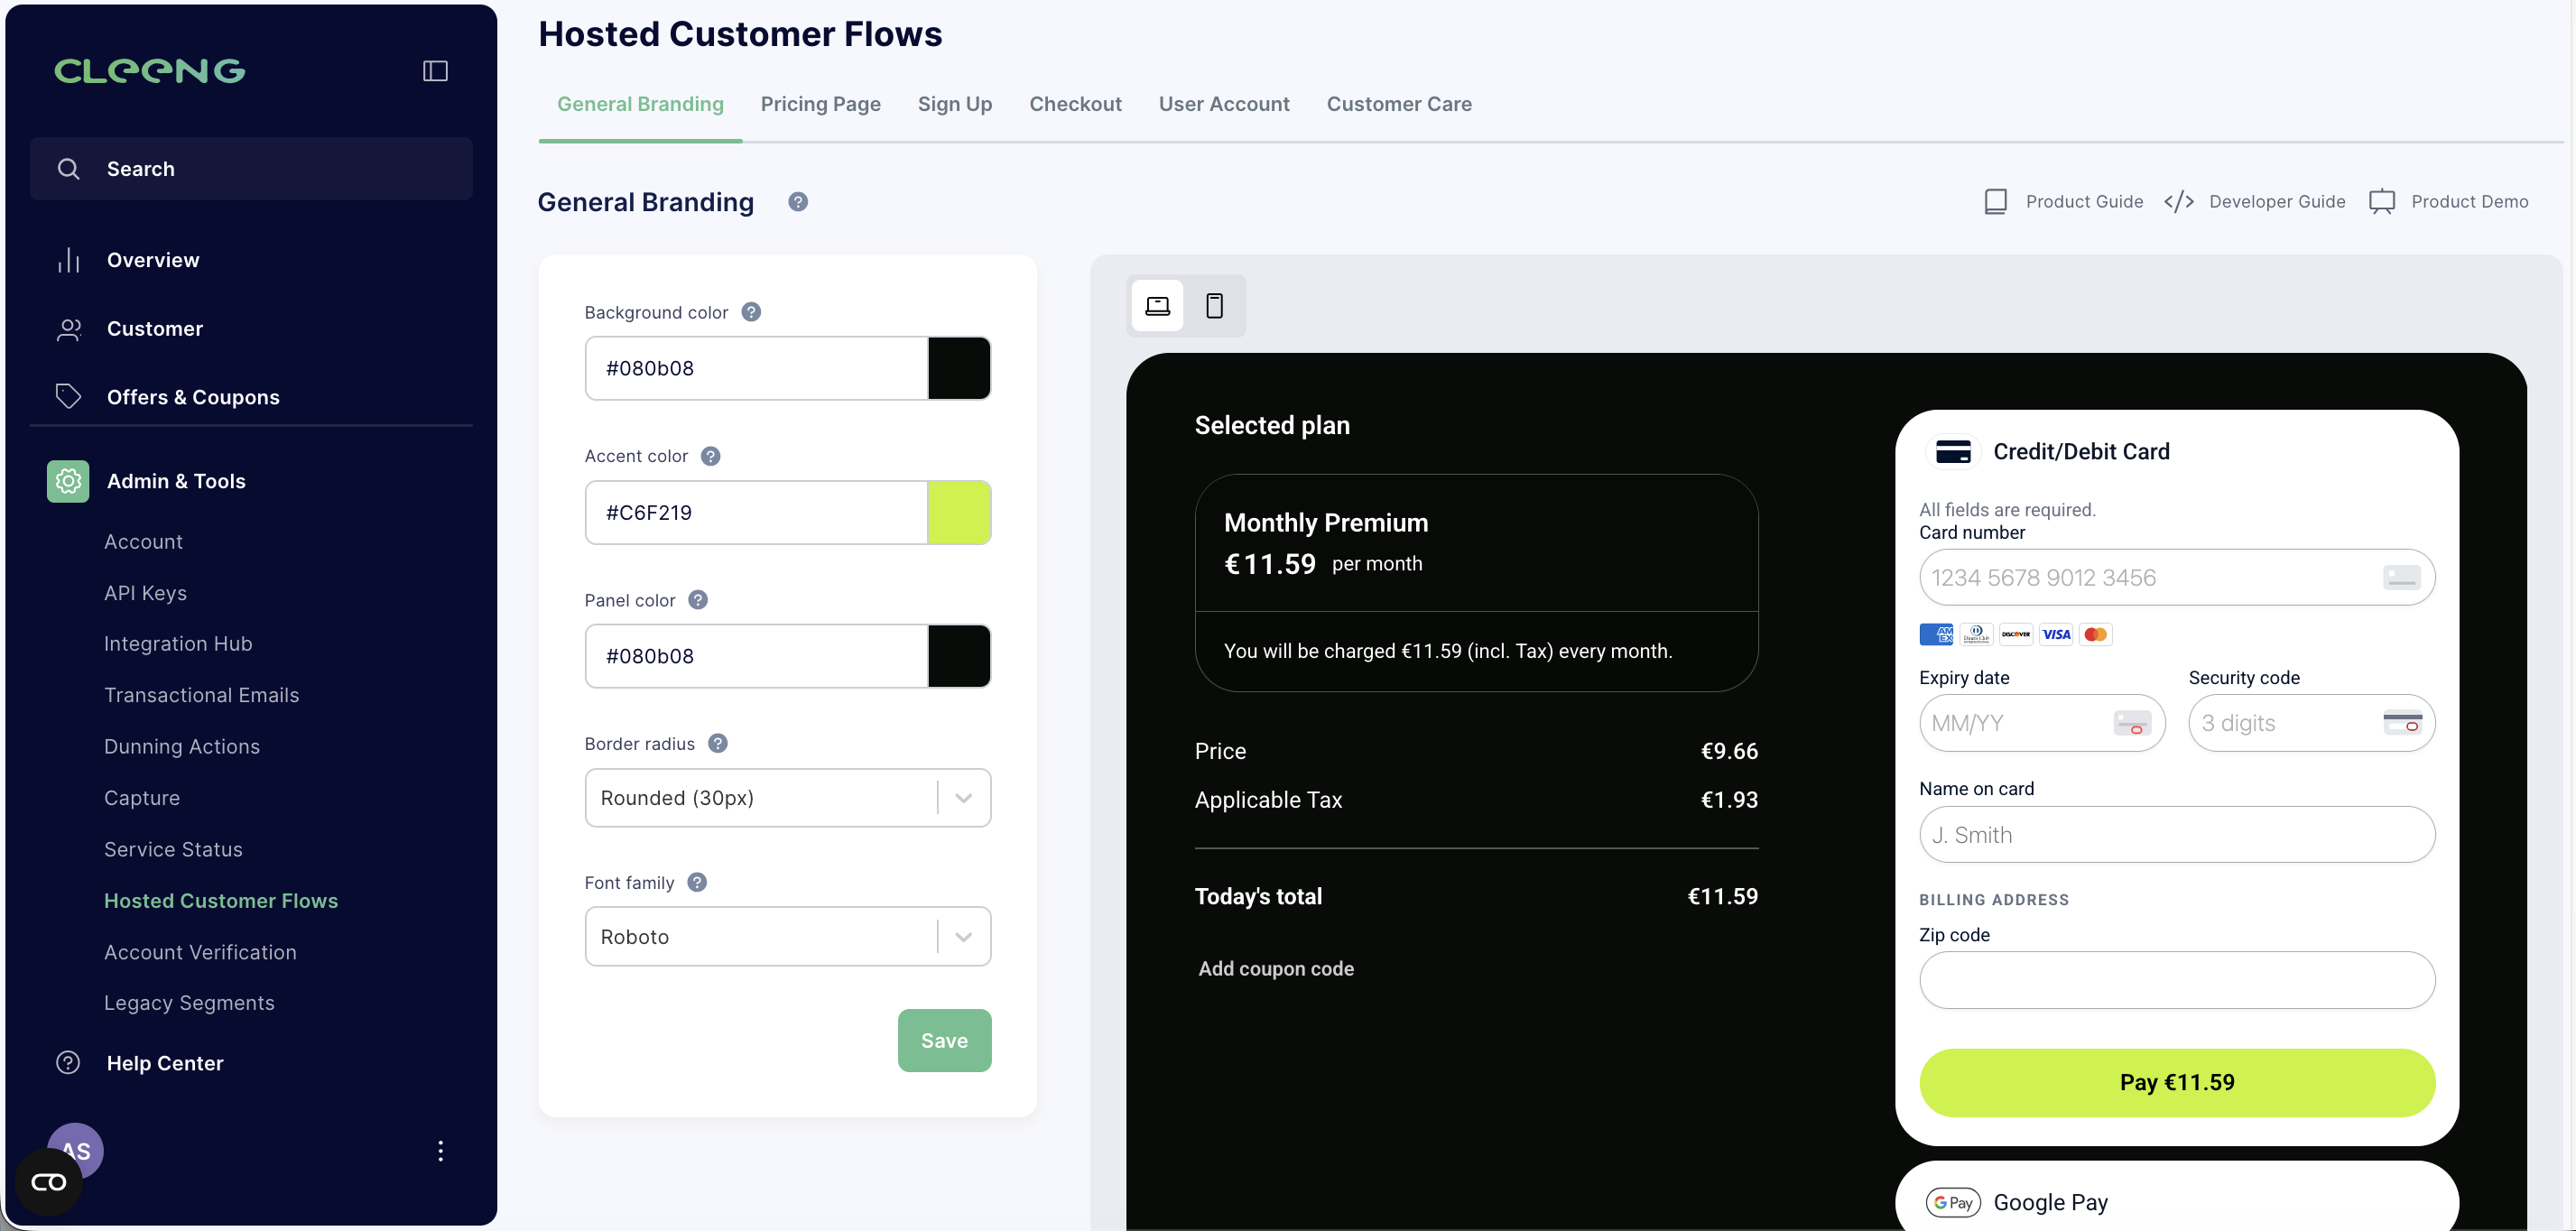This screenshot has height=1231, width=2576.
Task: Switch to General Branding tab
Action: pos(640,104)
